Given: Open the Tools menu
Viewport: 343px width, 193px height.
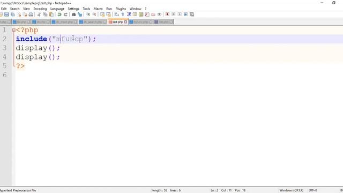Looking at the screenshot, I should (86, 9).
